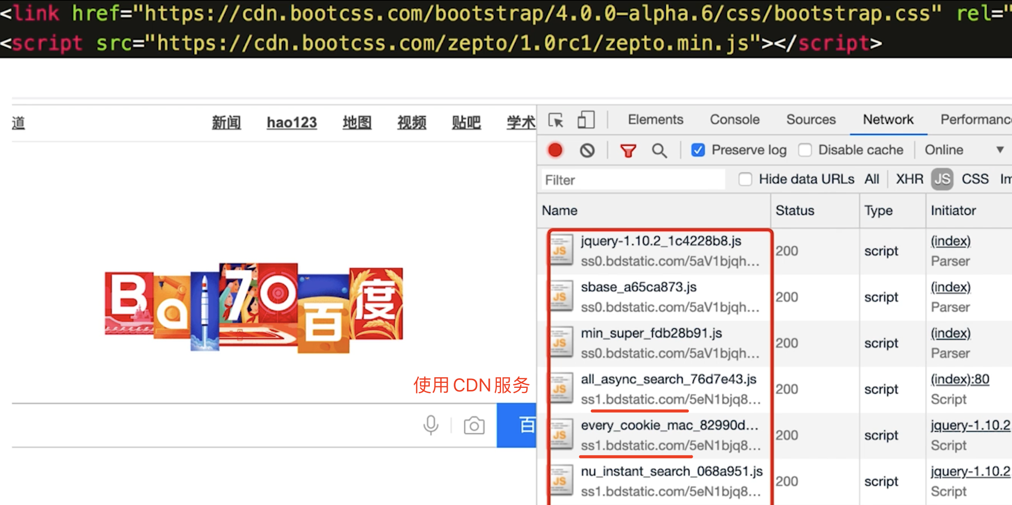Image resolution: width=1012 pixels, height=505 pixels.
Task: Enable the Disable cache checkbox
Action: (x=805, y=150)
